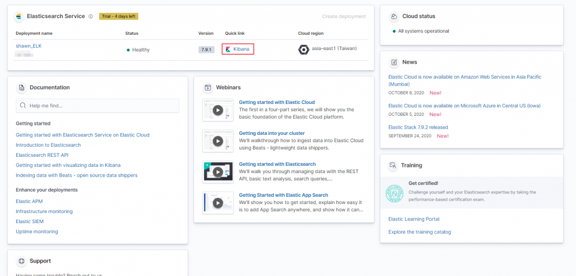Open the Elastic APM link
576x276 pixels.
click(29, 201)
